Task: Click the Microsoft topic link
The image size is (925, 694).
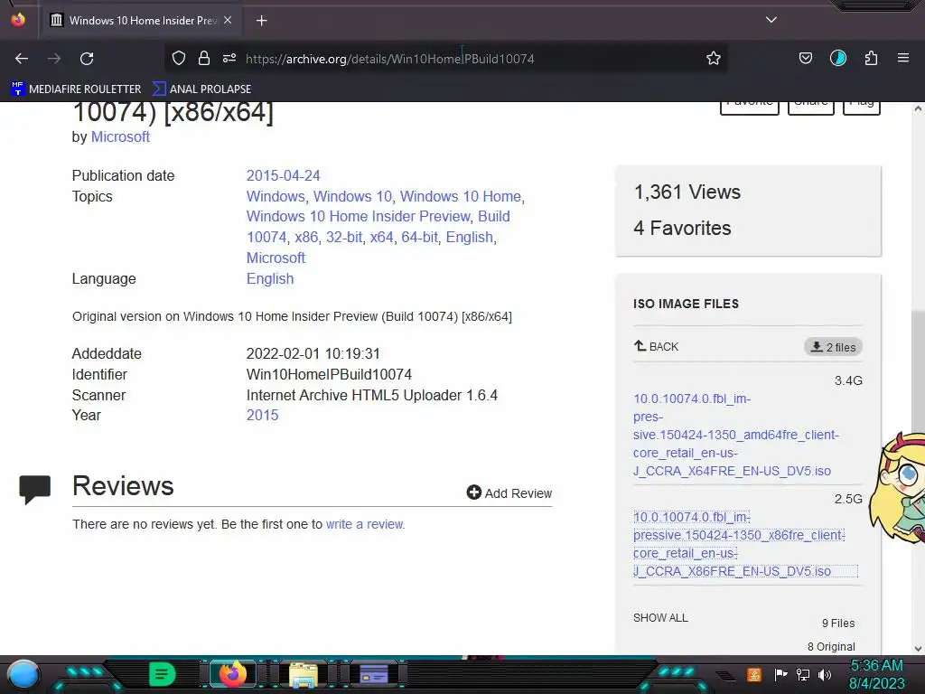Action: (276, 258)
